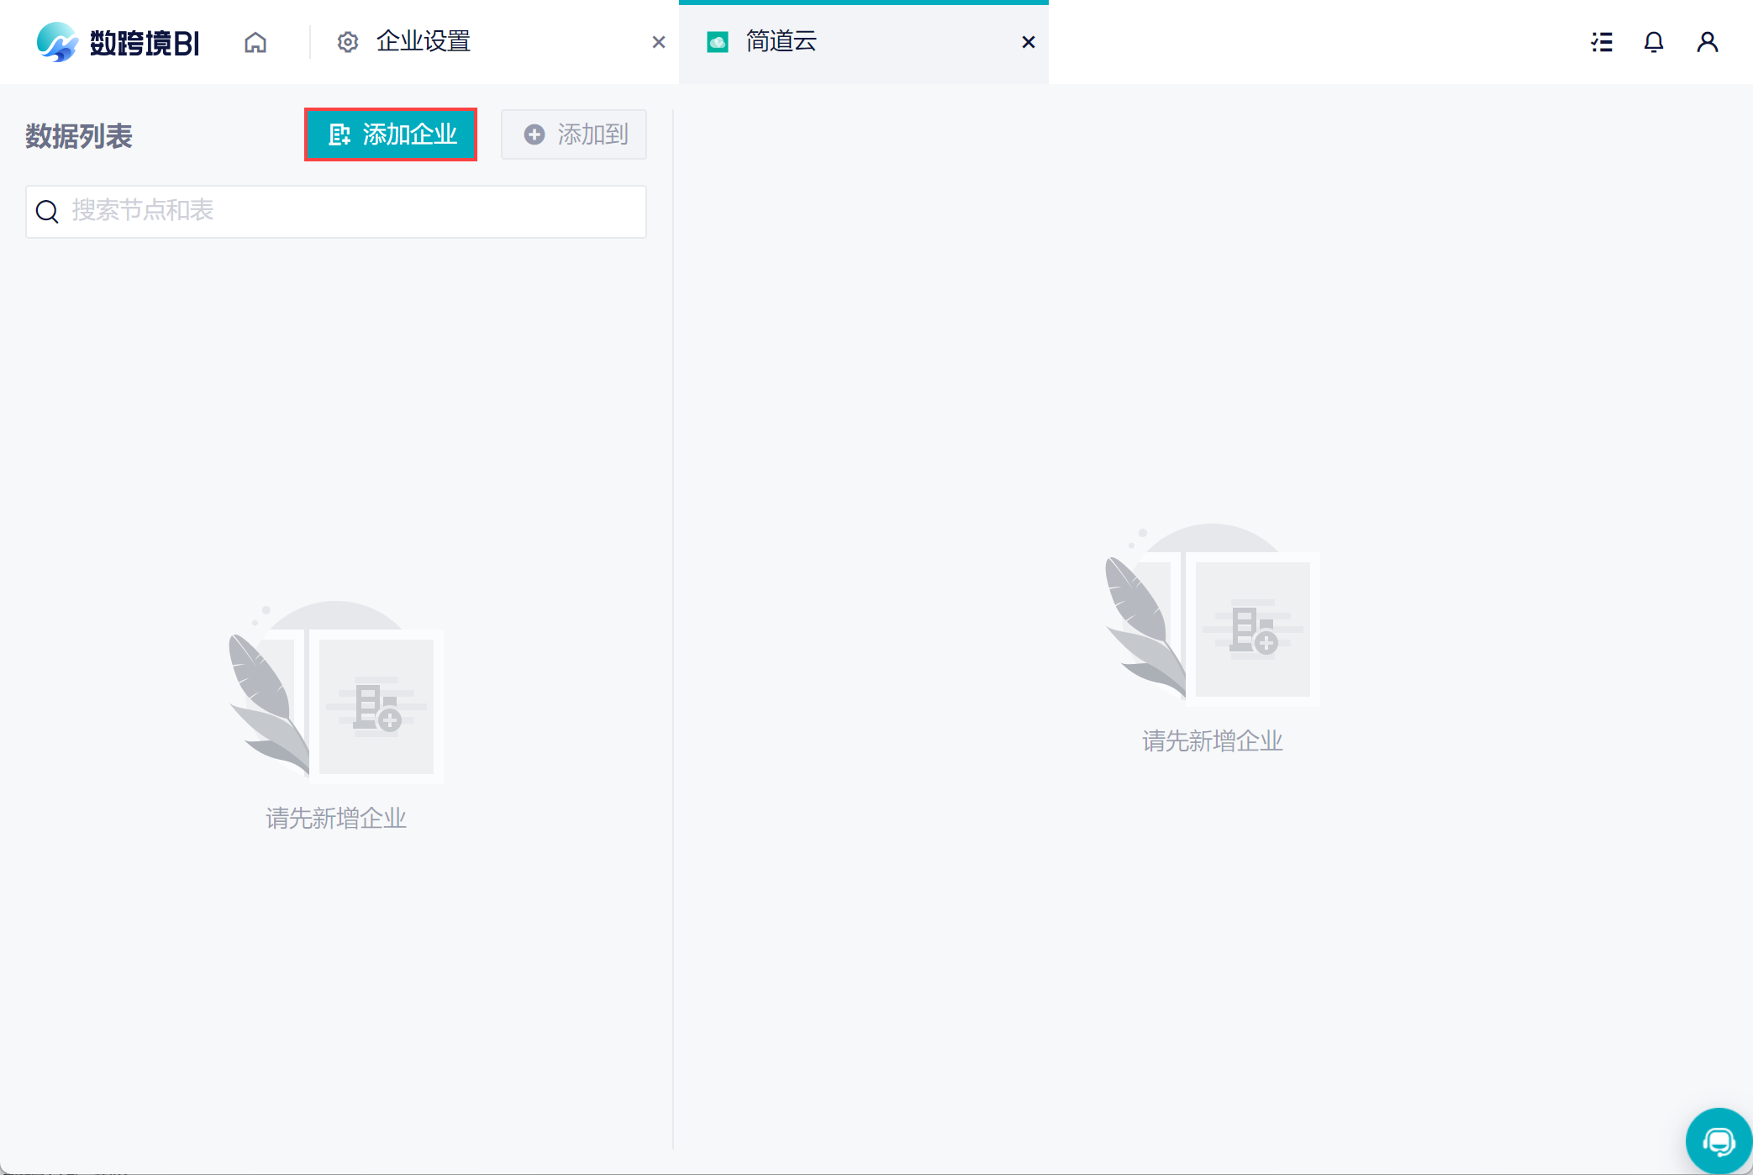
Task: Click the 企业设置 gear icon
Action: pos(347,42)
